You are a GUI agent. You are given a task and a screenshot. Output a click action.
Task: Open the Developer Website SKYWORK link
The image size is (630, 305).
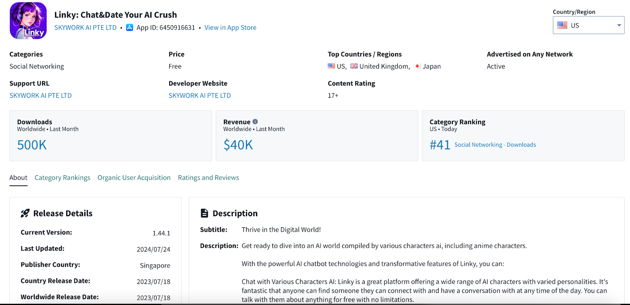click(x=200, y=95)
